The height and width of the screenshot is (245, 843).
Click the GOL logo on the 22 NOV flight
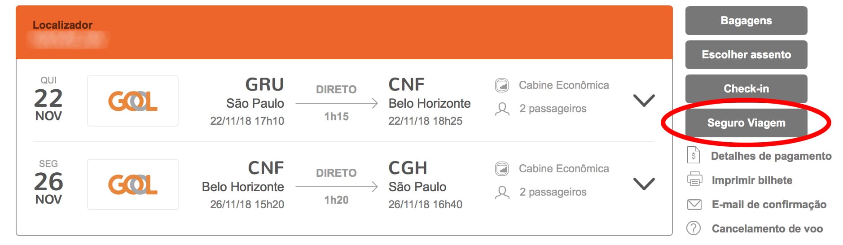click(133, 101)
